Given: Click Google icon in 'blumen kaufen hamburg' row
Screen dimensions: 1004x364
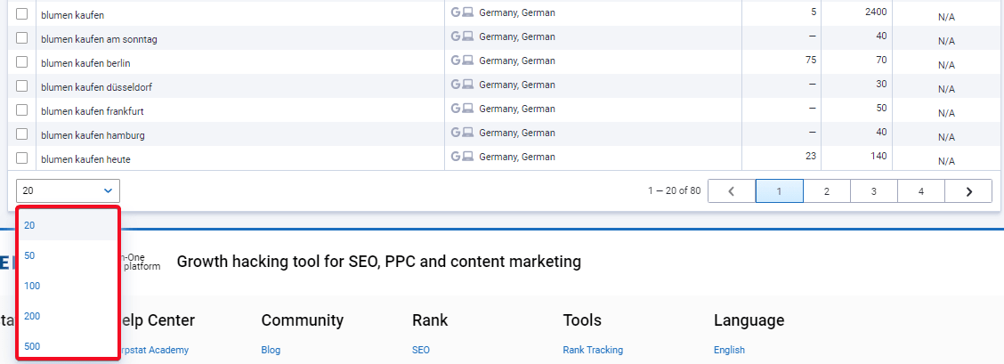Looking at the screenshot, I should (456, 133).
